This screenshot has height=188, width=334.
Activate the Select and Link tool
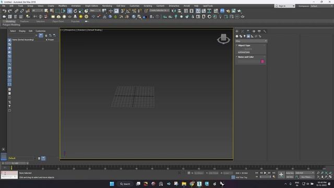(16, 11)
